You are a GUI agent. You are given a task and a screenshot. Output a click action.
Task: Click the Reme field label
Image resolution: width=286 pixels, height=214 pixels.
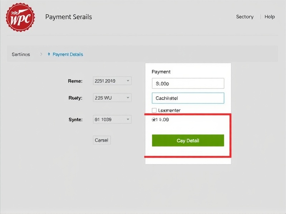coord(75,81)
